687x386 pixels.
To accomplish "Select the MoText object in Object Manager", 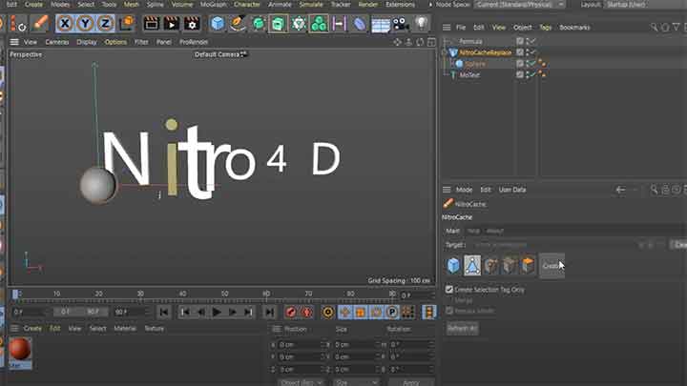I will [x=469, y=75].
